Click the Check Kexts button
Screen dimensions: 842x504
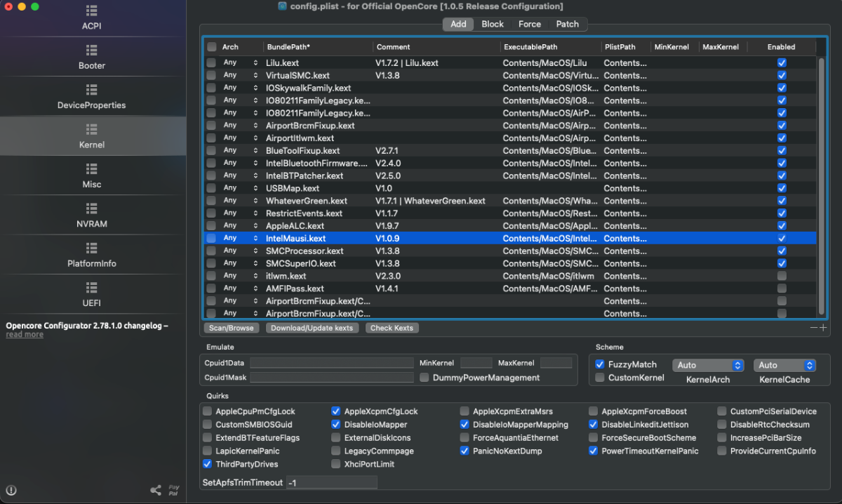click(392, 328)
